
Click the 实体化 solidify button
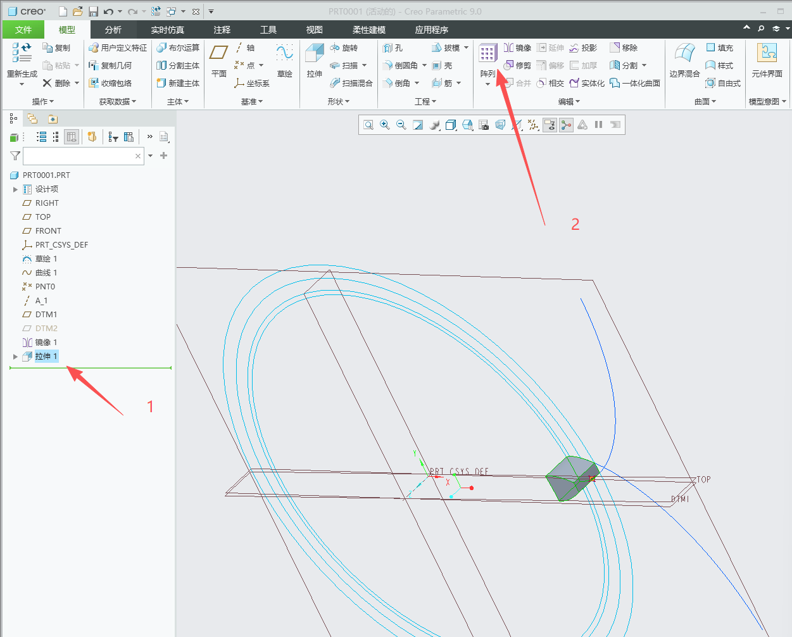[x=586, y=83]
